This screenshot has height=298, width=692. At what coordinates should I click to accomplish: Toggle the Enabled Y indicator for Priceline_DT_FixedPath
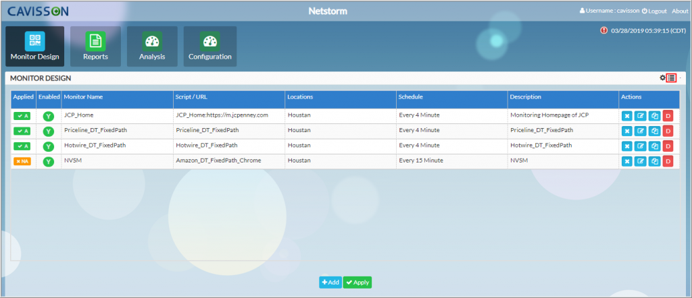click(x=49, y=131)
